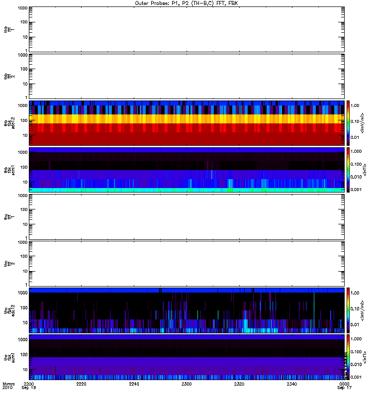Image resolution: width=373 pixels, height=398 pixels.
Task: Click the 'thc fbk scm1' axis label
Action: (9, 357)
